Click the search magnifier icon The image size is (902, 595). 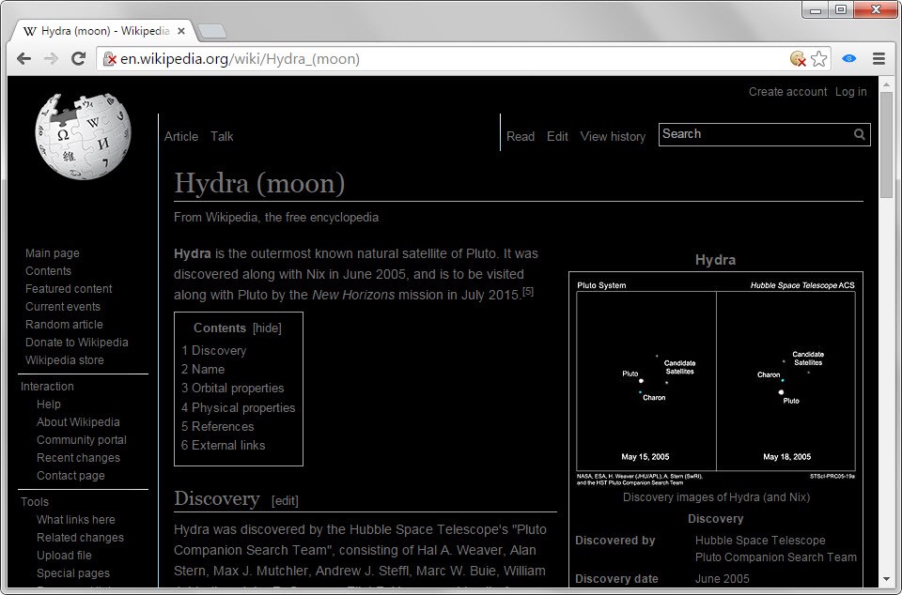tap(860, 134)
